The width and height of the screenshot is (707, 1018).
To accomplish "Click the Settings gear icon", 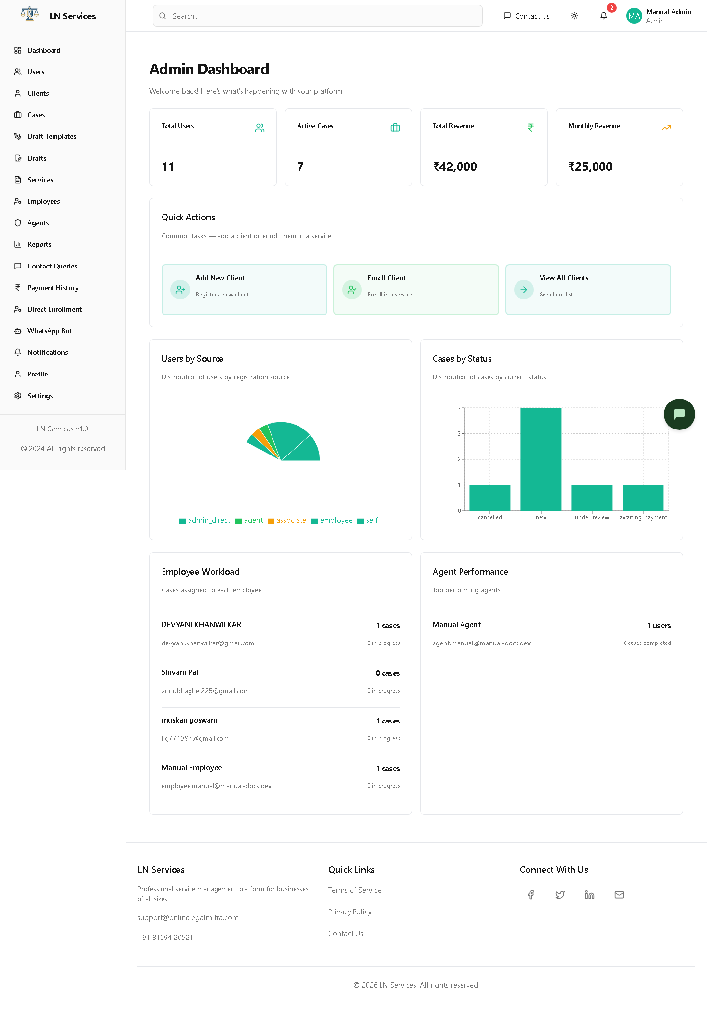I will pos(18,396).
